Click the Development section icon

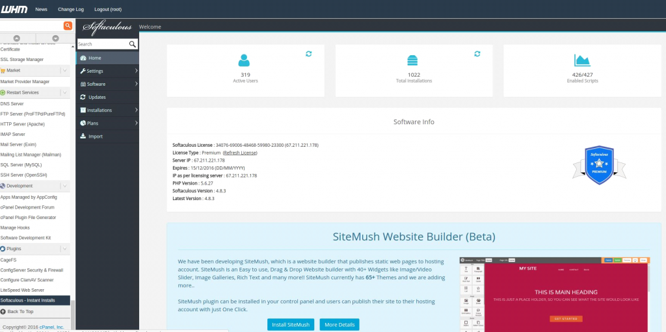pos(3,186)
